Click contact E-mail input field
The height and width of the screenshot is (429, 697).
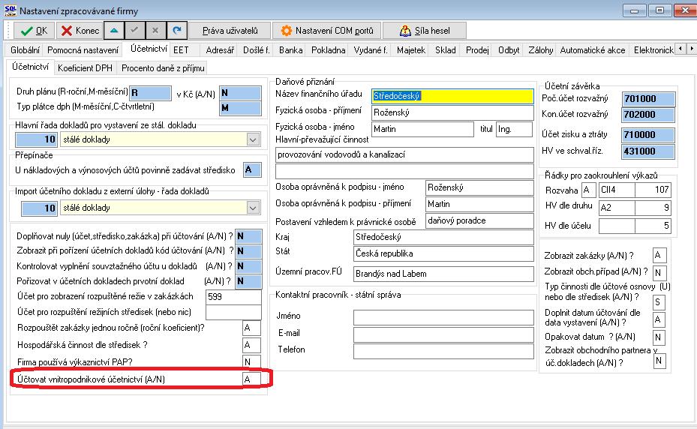pyautogui.click(x=443, y=334)
